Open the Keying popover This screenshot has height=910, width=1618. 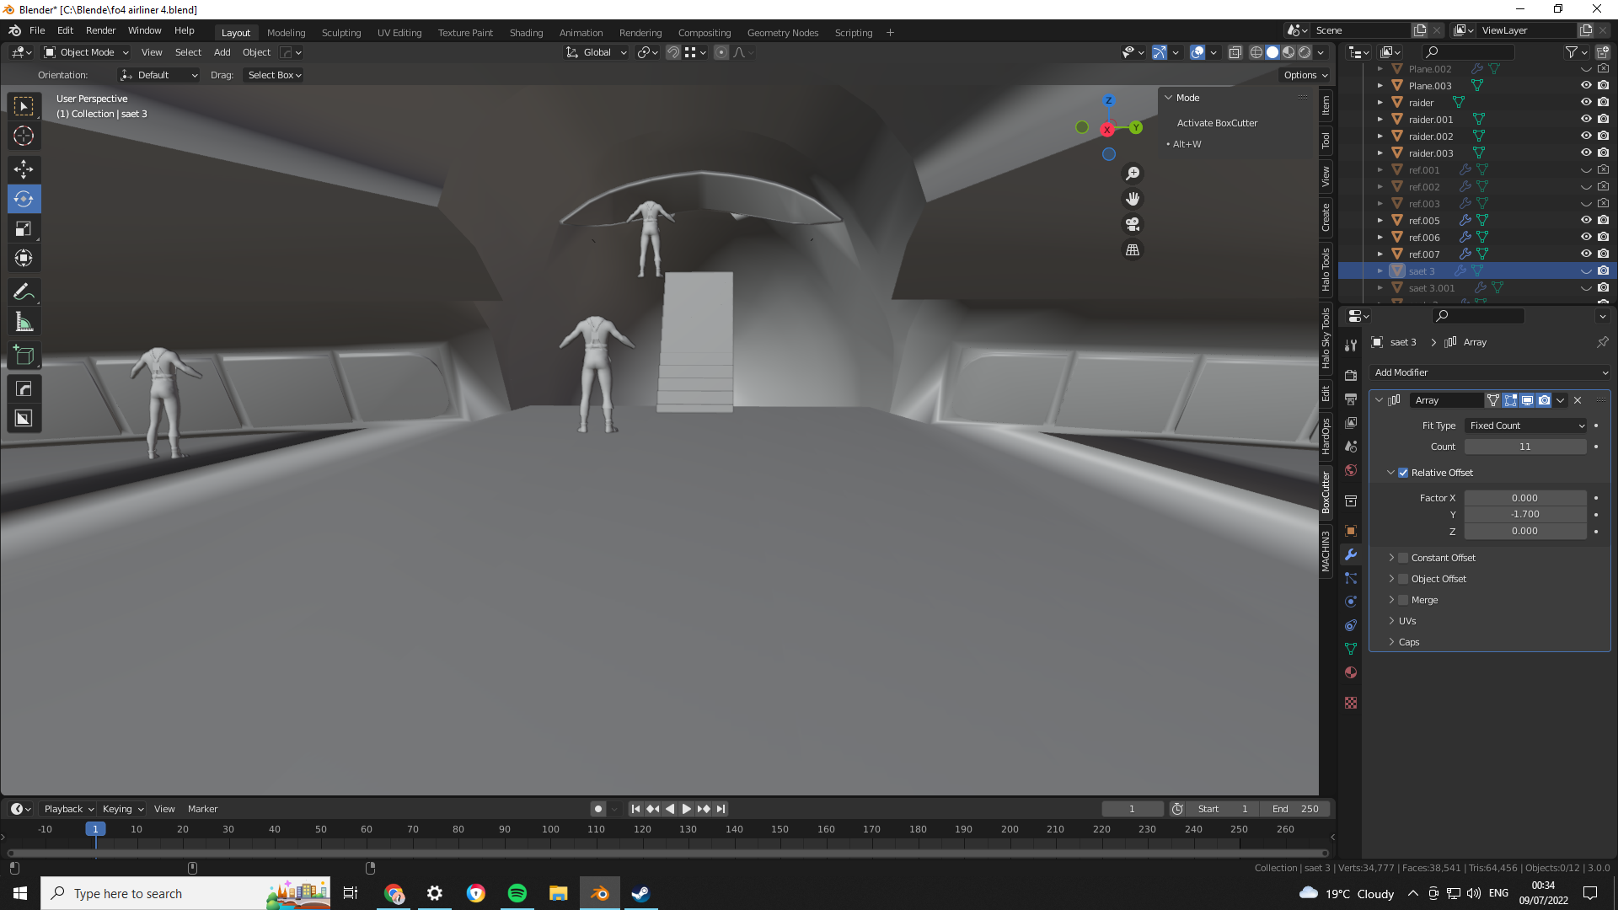(x=122, y=809)
